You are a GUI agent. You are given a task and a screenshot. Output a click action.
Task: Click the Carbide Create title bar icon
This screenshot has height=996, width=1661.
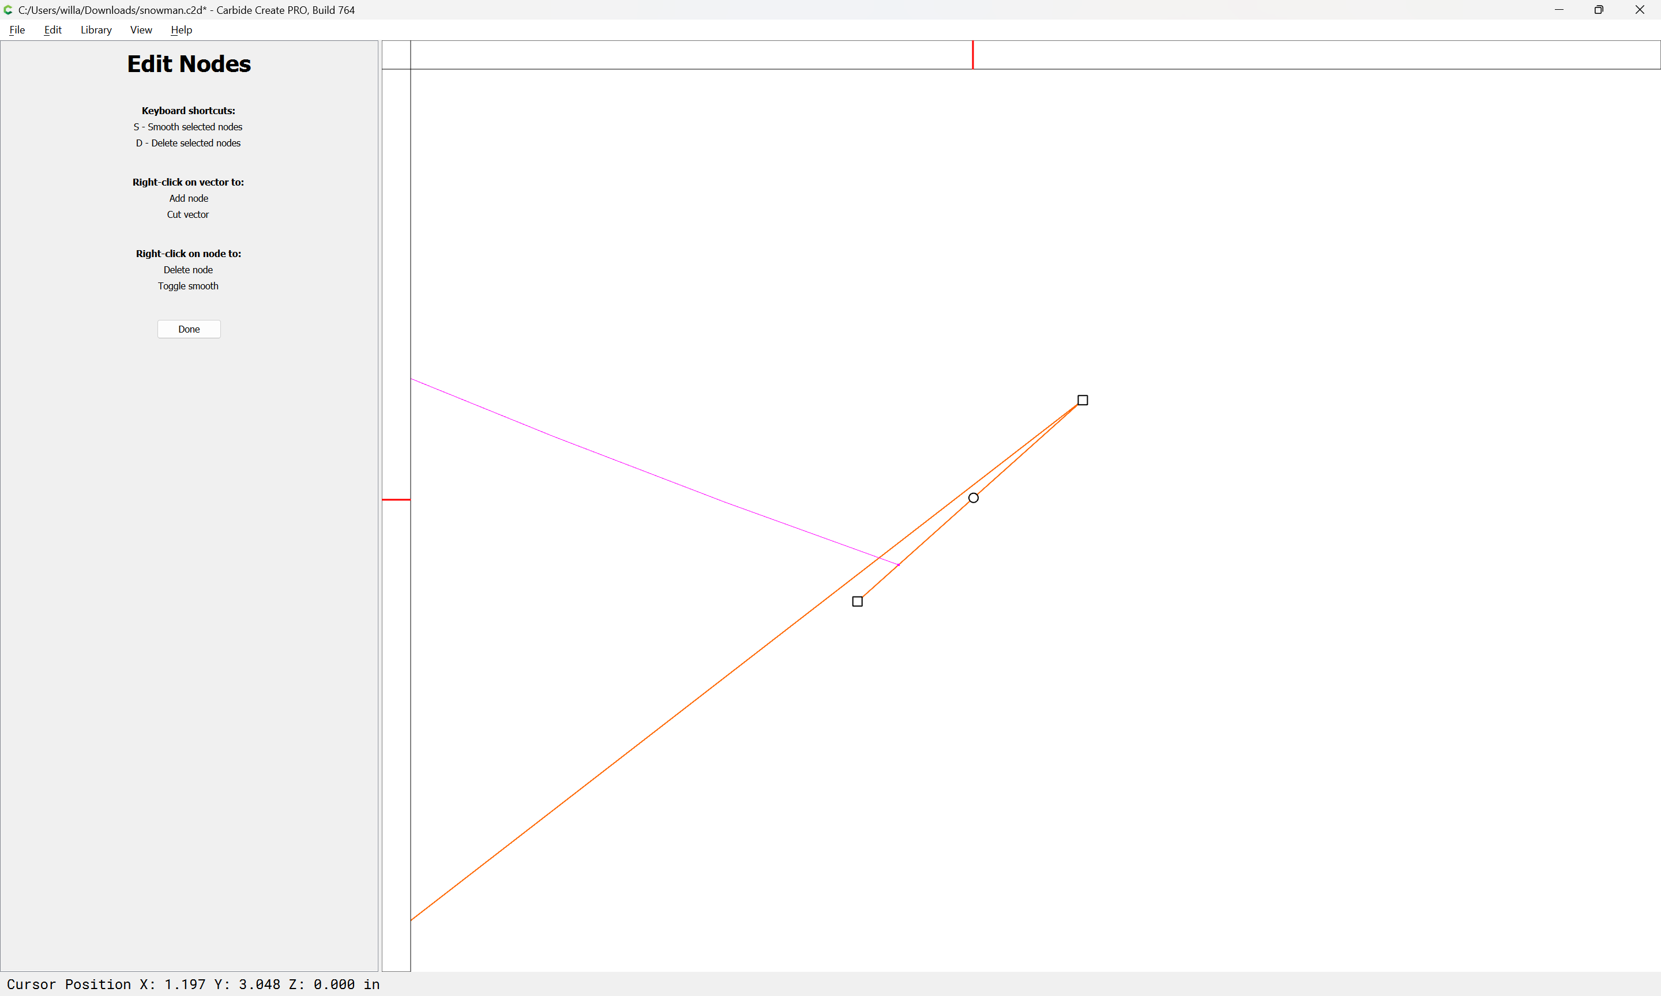click(8, 10)
